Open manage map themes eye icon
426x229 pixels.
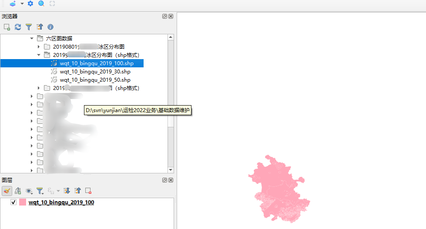29,191
